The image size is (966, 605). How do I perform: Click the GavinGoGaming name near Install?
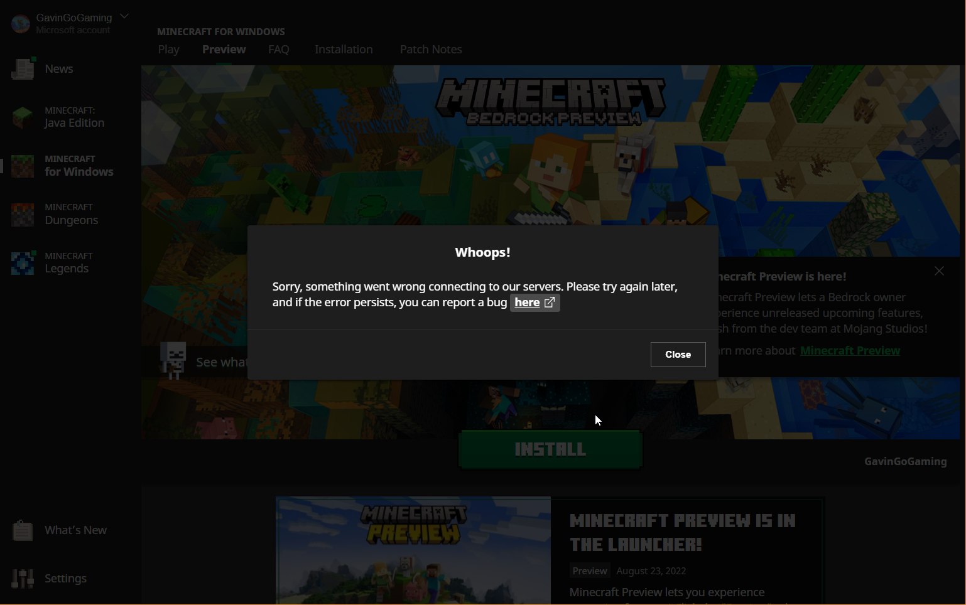click(x=906, y=462)
